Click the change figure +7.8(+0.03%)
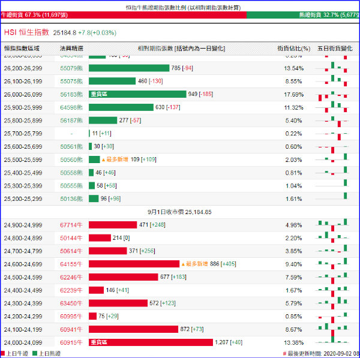The image size is (360, 358). [x=97, y=33]
